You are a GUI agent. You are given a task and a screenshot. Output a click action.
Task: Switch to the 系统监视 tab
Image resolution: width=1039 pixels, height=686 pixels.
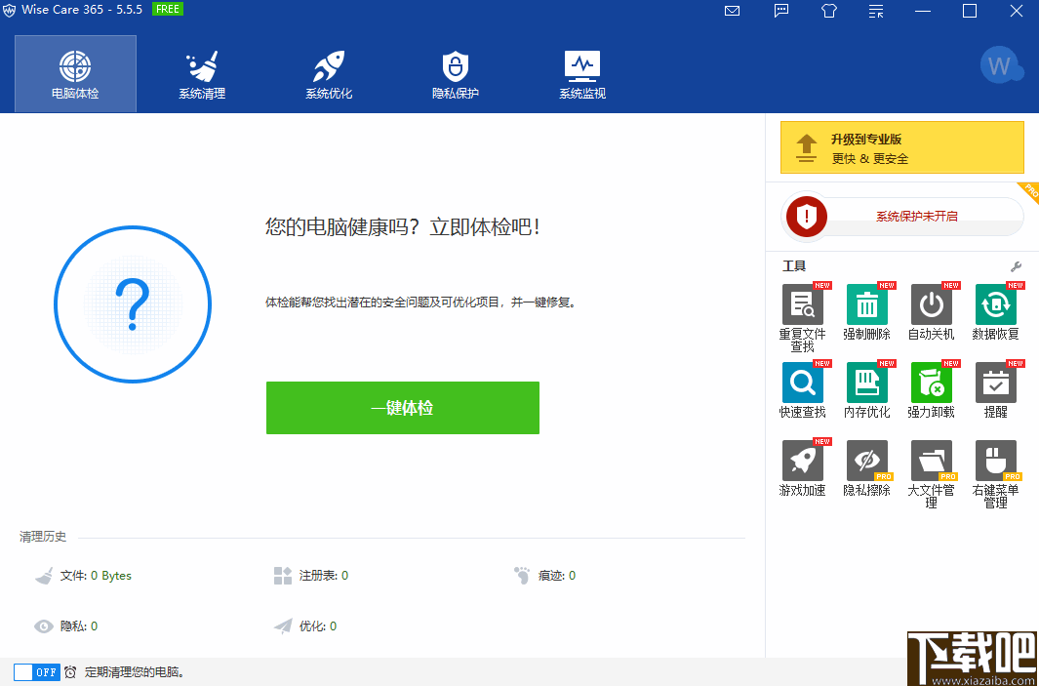point(582,73)
